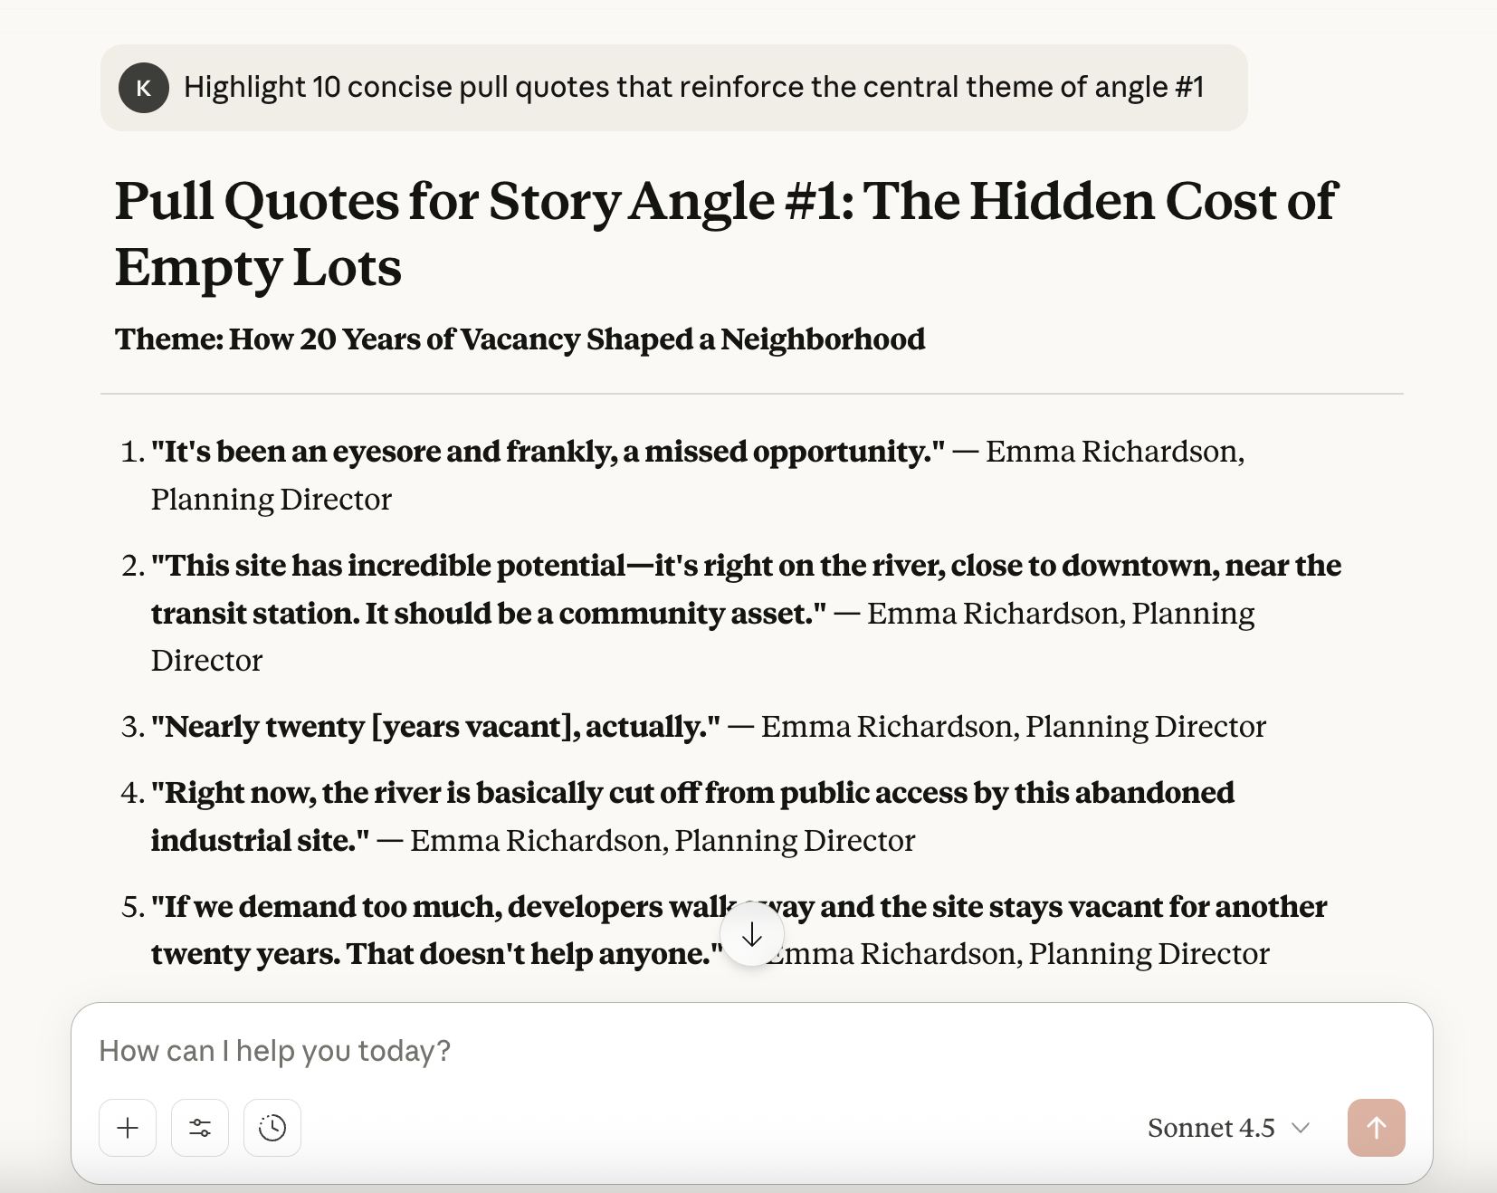The height and width of the screenshot is (1193, 1497).
Task: Click the scroll-to-bottom down arrow
Action: tap(752, 934)
